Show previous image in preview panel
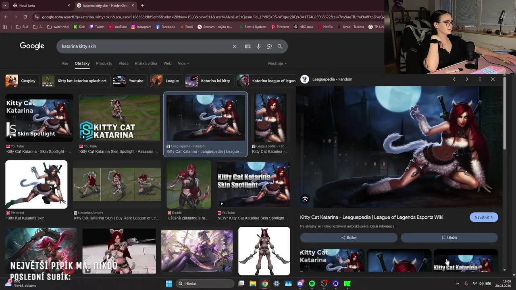Viewport: 516px width, 290px height. pyautogui.click(x=454, y=79)
